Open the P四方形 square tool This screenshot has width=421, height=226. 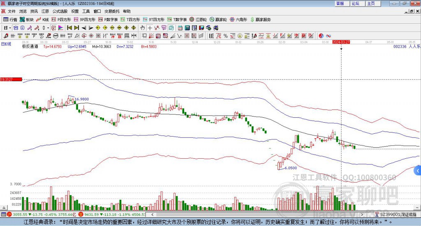(61, 20)
